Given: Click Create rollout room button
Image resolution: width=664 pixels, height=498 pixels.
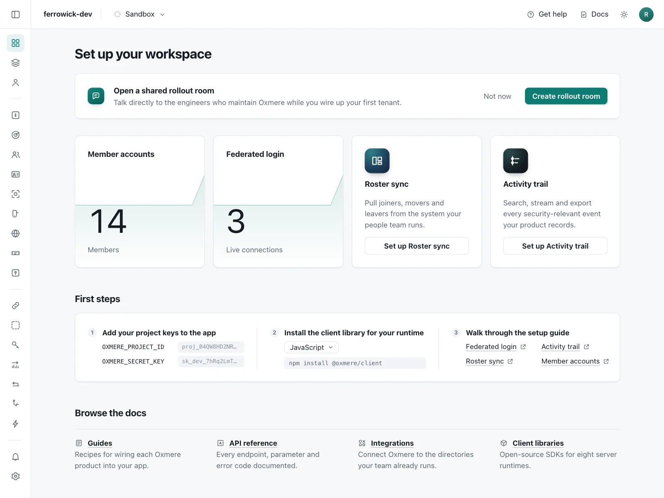Looking at the screenshot, I should 566,96.
